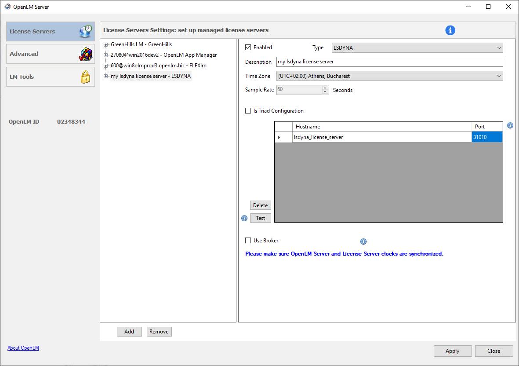This screenshot has width=519, height=366.
Task: Click the Advanced Rubik's cube icon
Action: 86,54
